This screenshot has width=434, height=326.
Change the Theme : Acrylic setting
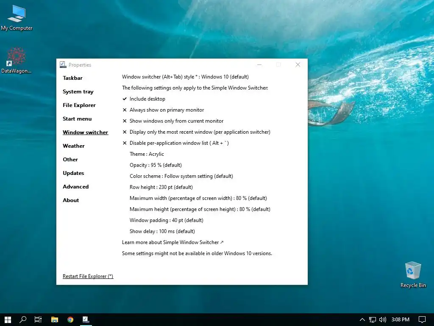147,154
